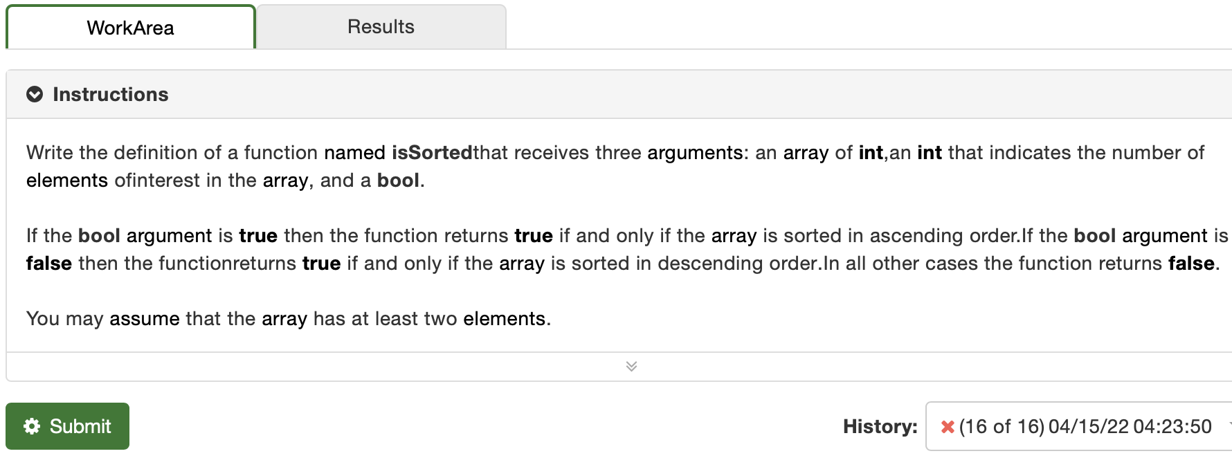Image resolution: width=1232 pixels, height=458 pixels.
Task: Click the 04/15/22 04:23:50 timestamp entry
Action: [x=1130, y=426]
